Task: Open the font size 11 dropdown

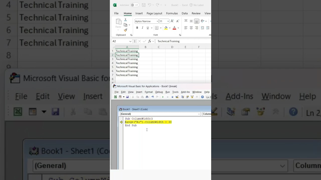Action: click(168, 21)
